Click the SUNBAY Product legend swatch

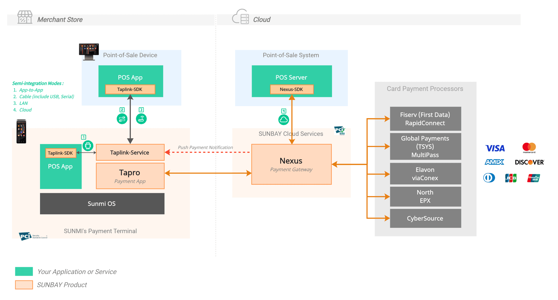click(24, 285)
